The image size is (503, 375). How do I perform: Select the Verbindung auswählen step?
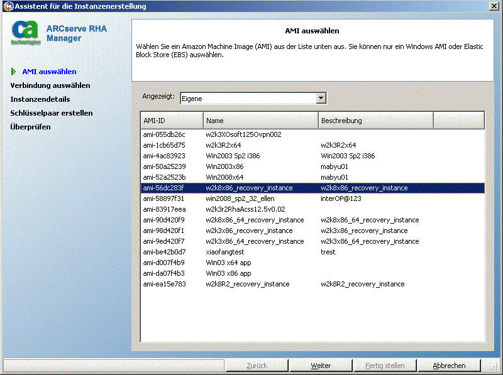click(x=50, y=85)
